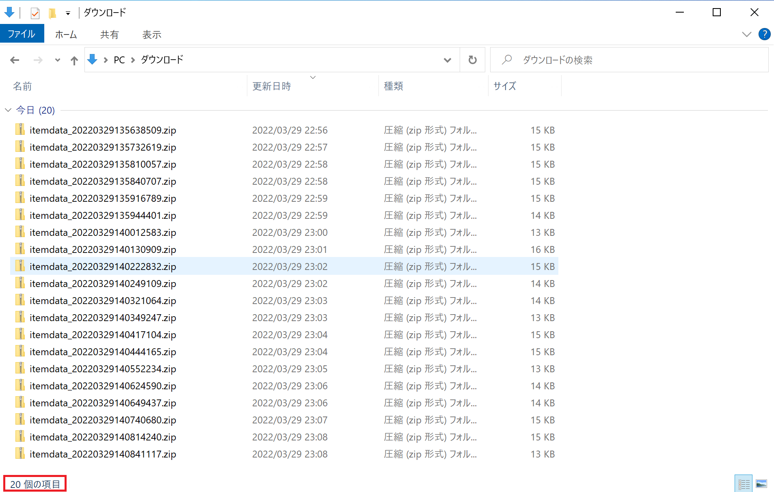Go forward with the right arrow
The image size is (774, 492).
[x=38, y=60]
